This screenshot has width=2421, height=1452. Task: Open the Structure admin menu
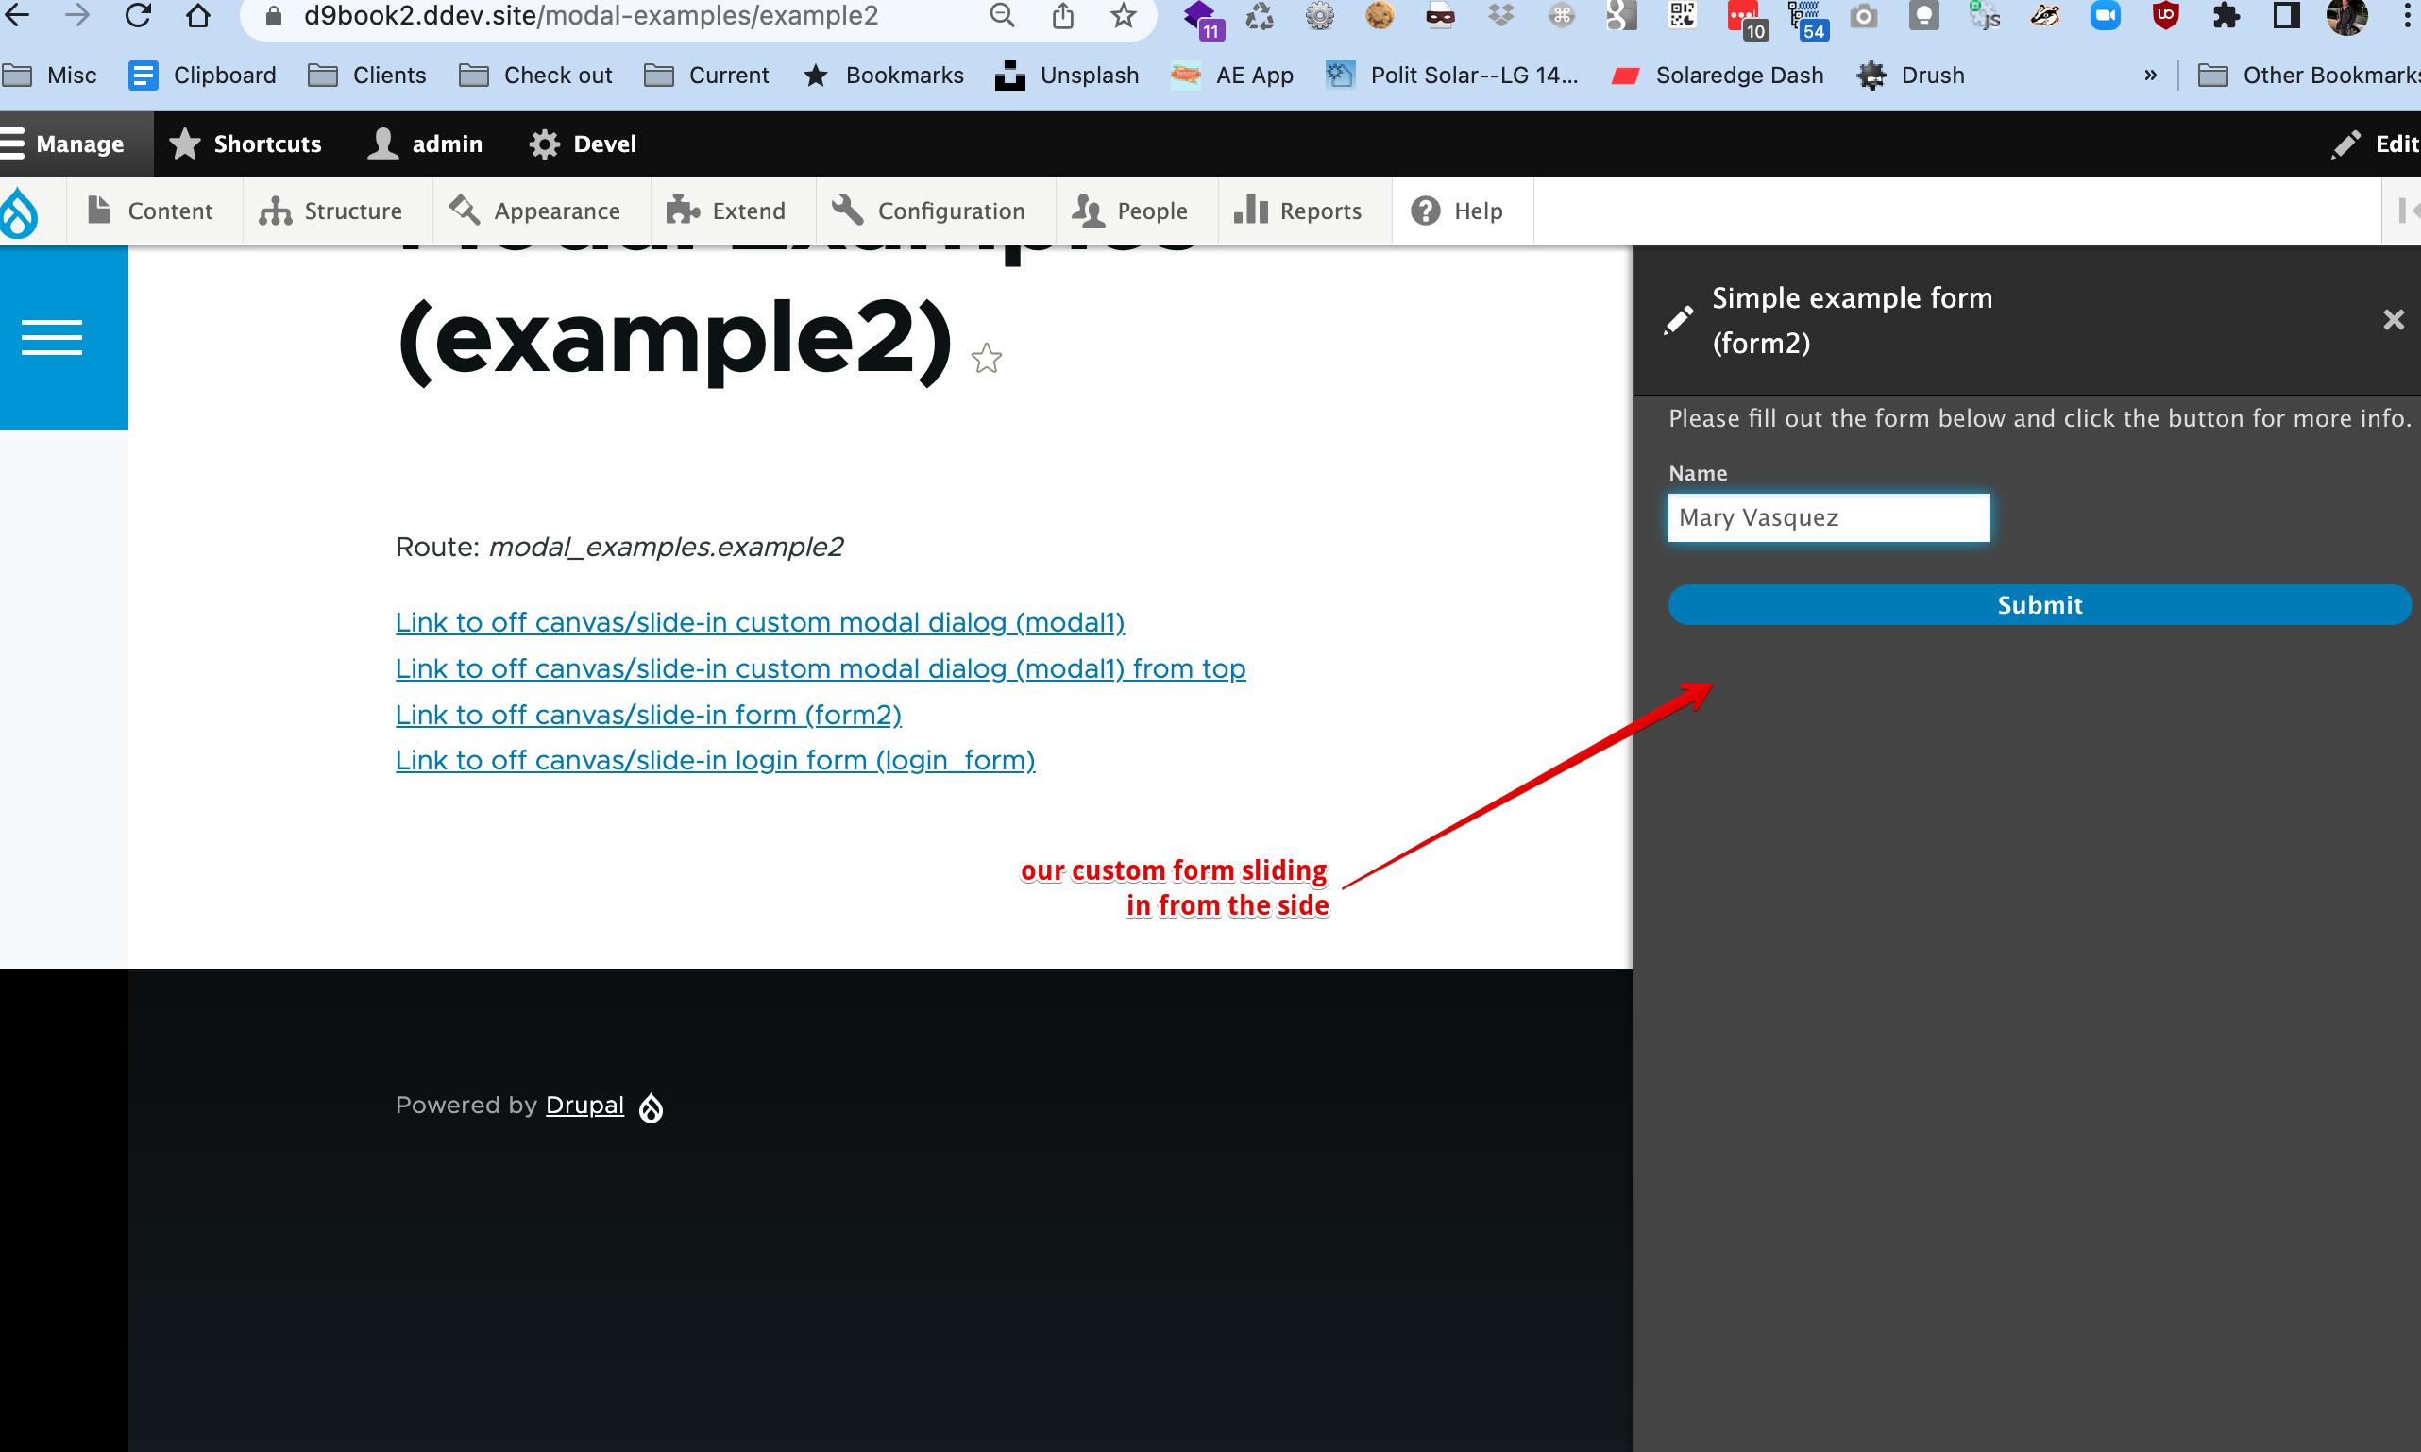pyautogui.click(x=330, y=211)
